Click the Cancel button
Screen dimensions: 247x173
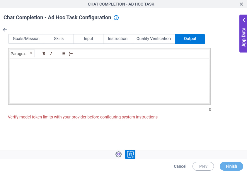pyautogui.click(x=180, y=166)
